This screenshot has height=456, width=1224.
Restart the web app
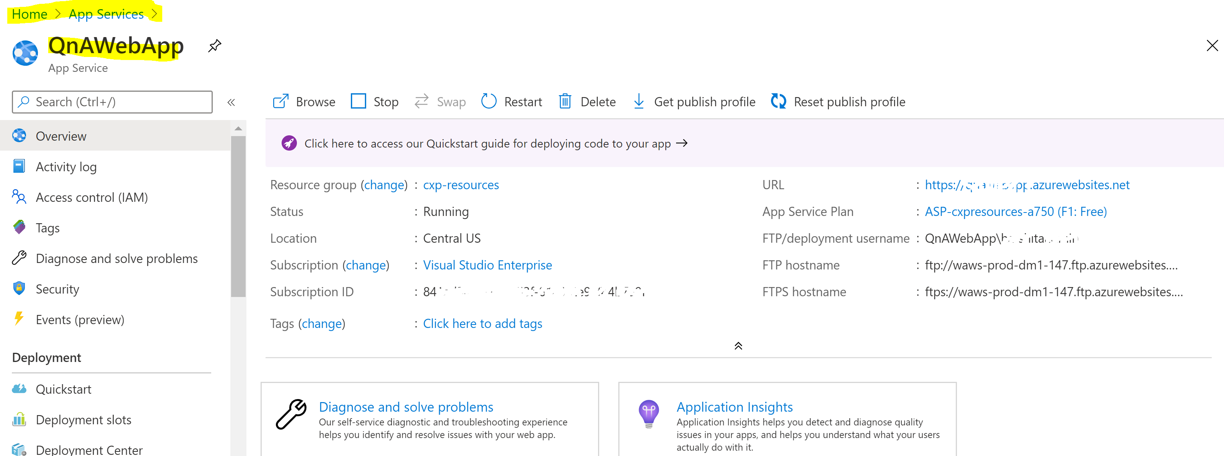click(512, 102)
